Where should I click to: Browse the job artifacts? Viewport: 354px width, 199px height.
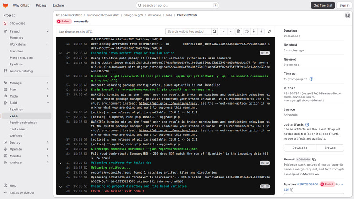coord(330,148)
